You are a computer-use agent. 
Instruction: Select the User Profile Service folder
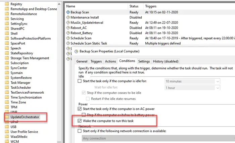pyautogui.click(x=24, y=132)
